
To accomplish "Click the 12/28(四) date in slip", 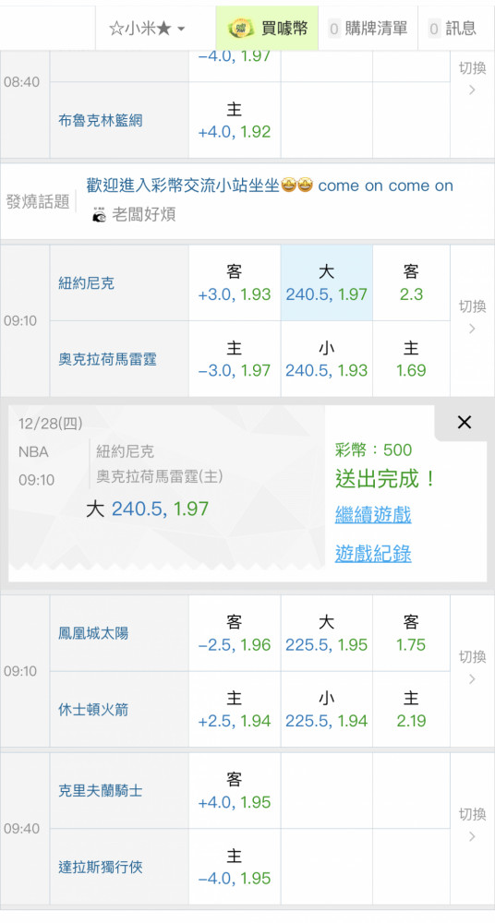I will pyautogui.click(x=51, y=424).
